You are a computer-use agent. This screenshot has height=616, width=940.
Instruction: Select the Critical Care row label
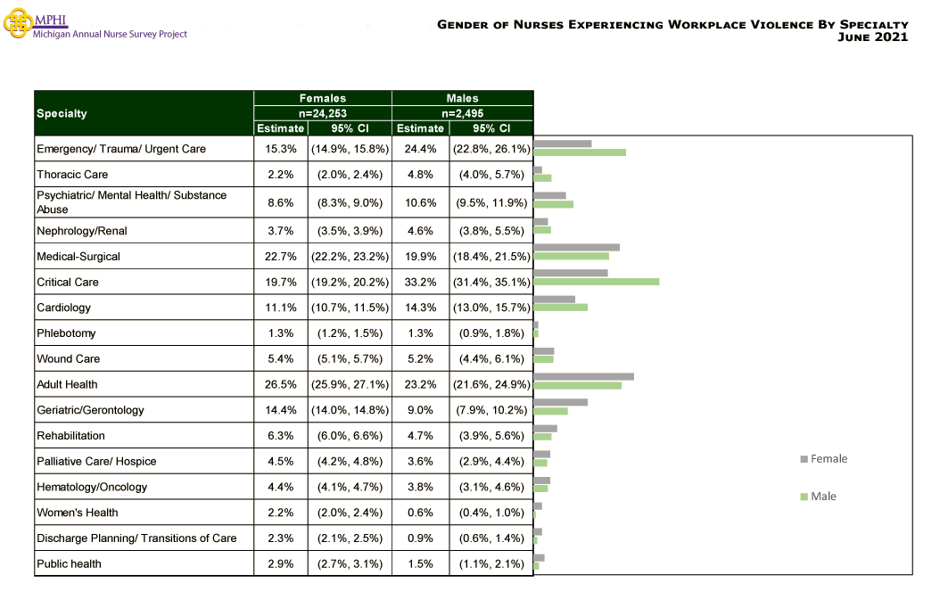point(67,282)
